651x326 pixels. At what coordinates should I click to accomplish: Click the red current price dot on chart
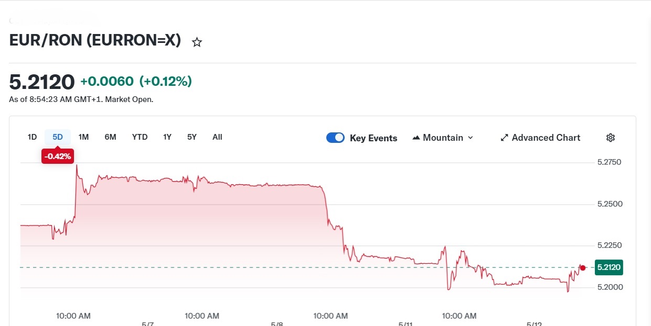click(582, 267)
